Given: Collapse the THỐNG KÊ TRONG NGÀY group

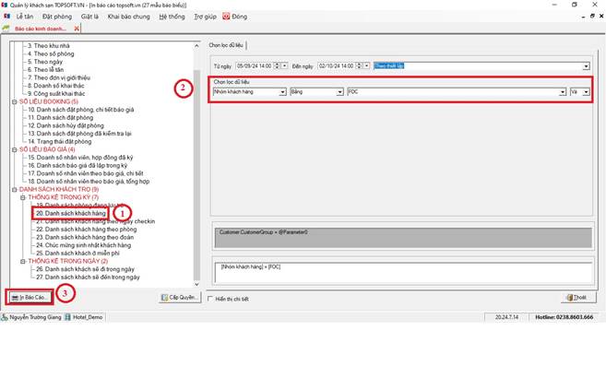Looking at the screenshot, I should (23, 262).
